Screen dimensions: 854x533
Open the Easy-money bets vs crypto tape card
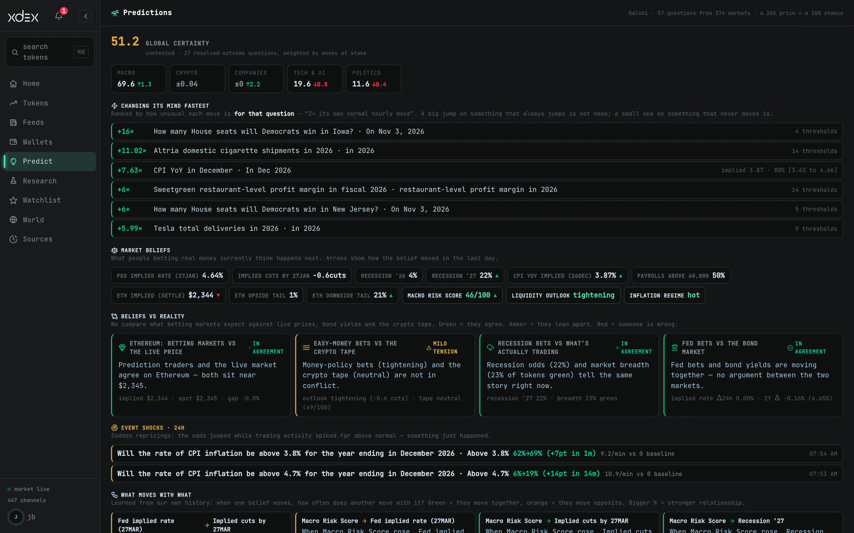tap(385, 375)
